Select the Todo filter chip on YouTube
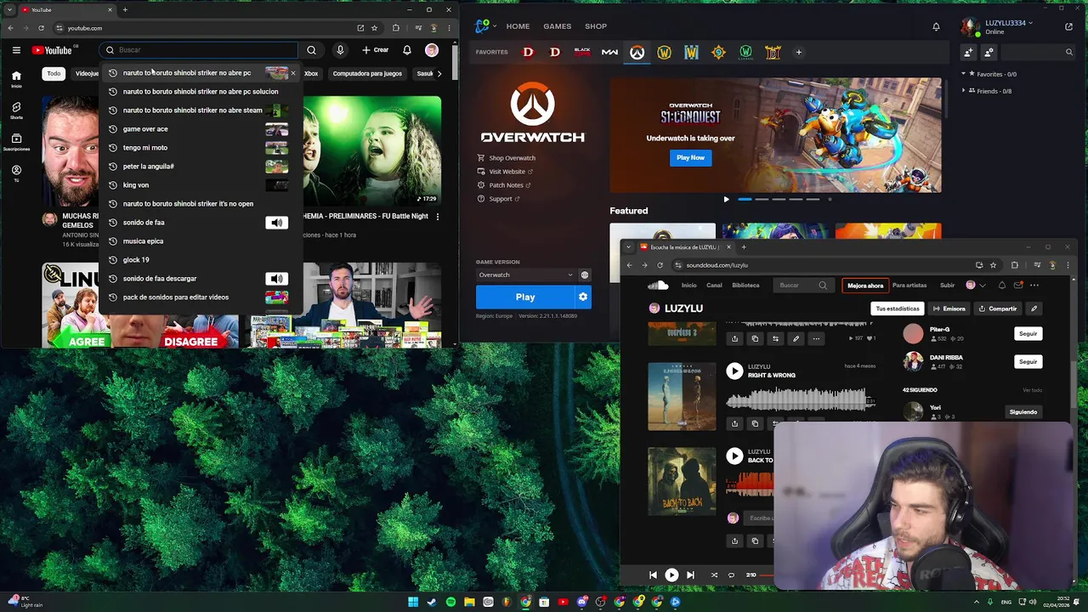Screen dimensions: 1088x612 point(54,73)
